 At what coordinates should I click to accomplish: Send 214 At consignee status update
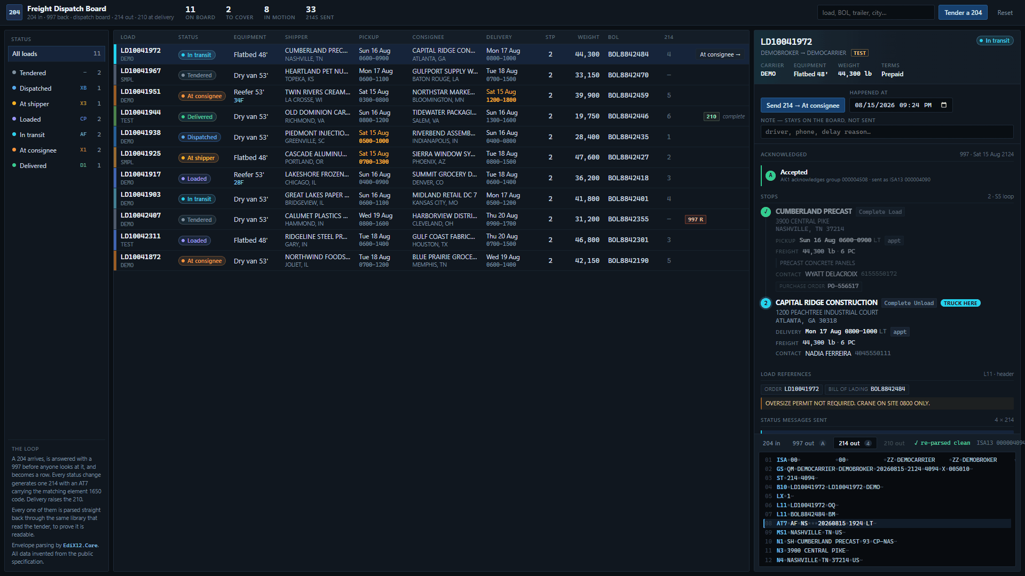point(802,105)
